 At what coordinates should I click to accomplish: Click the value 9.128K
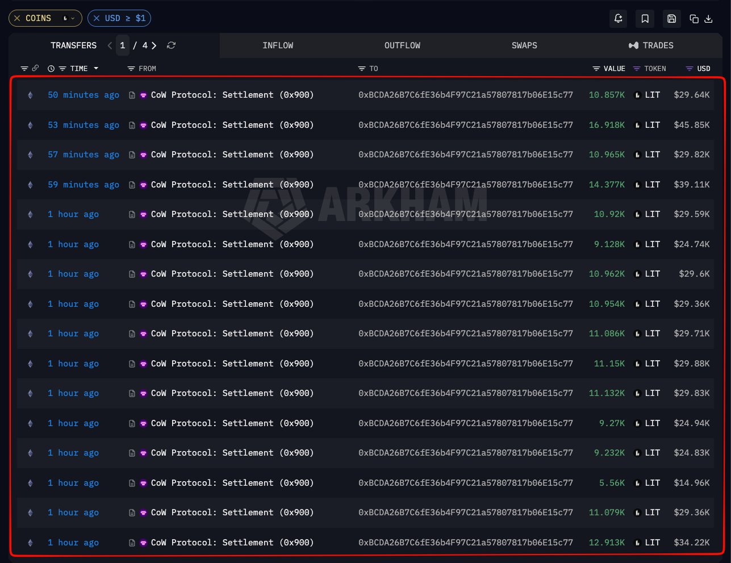pos(609,244)
